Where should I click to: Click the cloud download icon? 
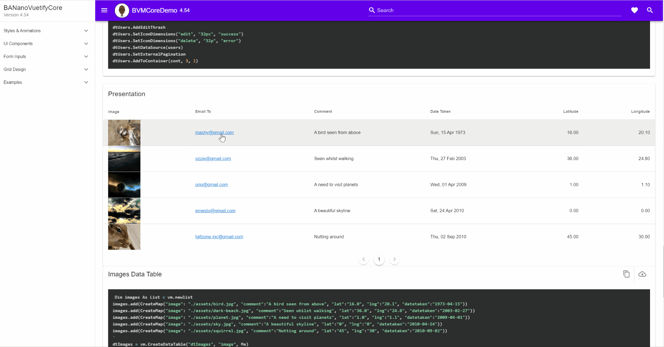pos(642,274)
